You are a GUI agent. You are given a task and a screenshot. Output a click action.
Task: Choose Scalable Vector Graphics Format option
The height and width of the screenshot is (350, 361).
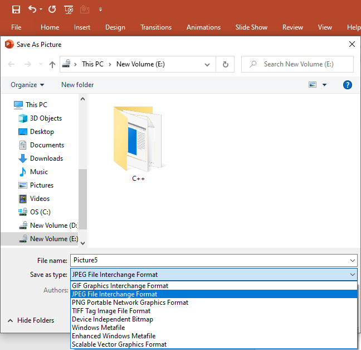click(x=119, y=344)
